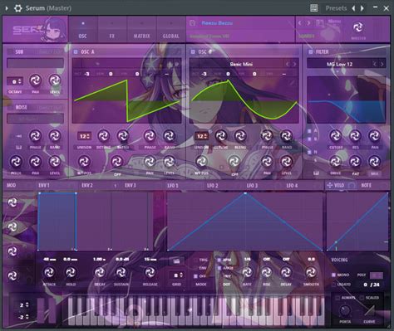Select the ENV 2 tab
394x331 pixels.
[x=87, y=185]
